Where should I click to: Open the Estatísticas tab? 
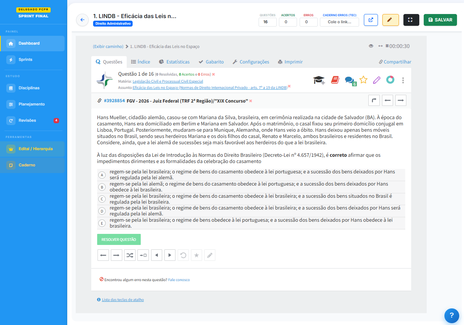pyautogui.click(x=174, y=62)
